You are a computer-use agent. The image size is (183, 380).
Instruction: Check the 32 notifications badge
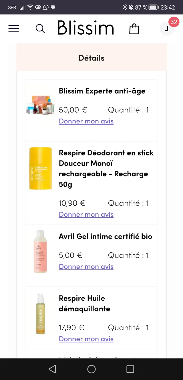(174, 22)
